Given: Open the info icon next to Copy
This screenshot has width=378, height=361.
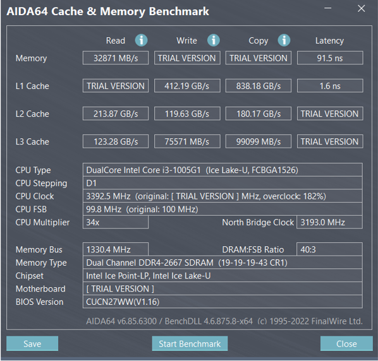Looking at the screenshot, I should point(284,40).
